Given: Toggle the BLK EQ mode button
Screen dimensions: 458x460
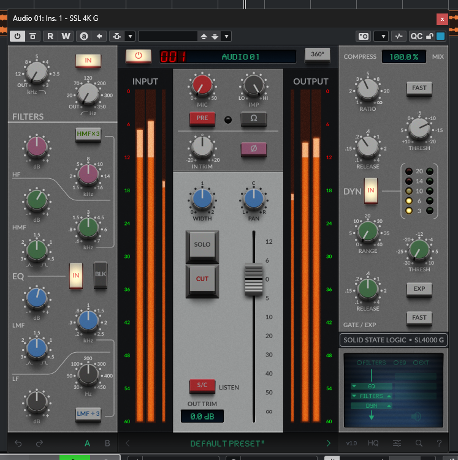Looking at the screenshot, I should click(101, 274).
